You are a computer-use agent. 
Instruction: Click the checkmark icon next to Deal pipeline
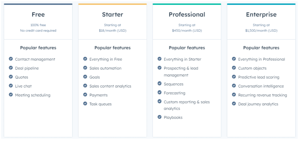click(11, 68)
